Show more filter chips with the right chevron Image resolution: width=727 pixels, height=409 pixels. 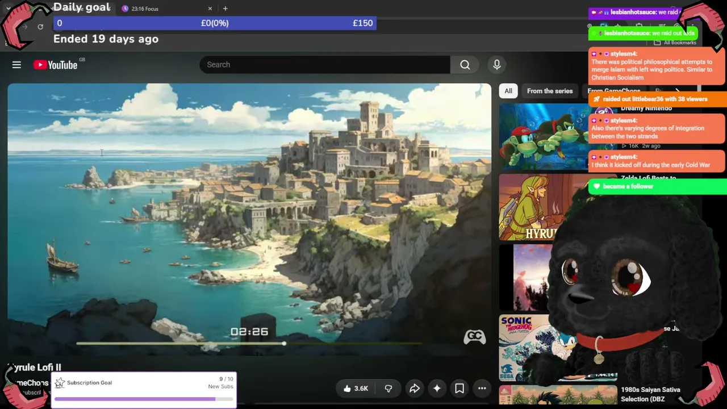click(677, 91)
